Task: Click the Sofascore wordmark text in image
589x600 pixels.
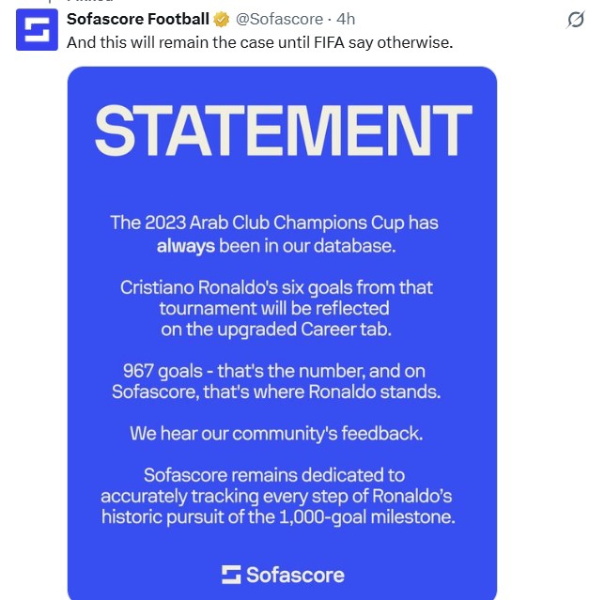Action: 295,575
